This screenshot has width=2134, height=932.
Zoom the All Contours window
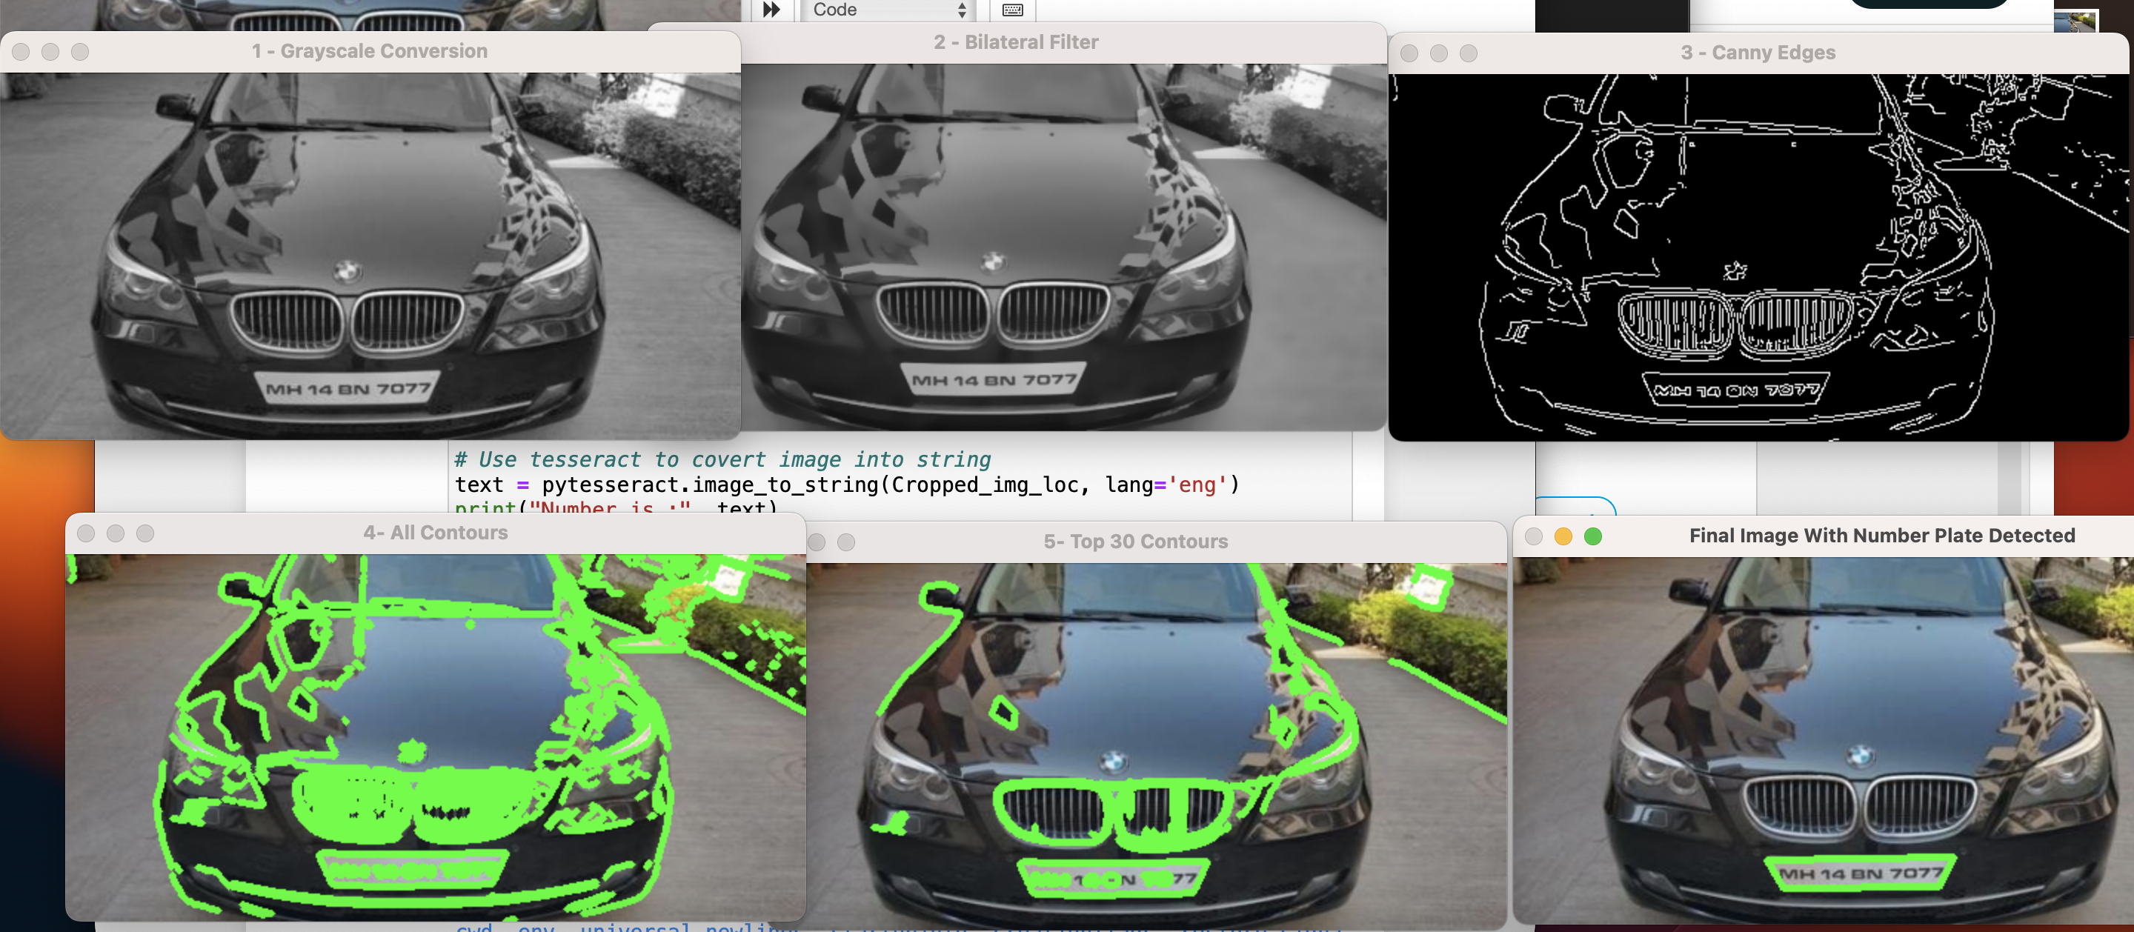click(146, 533)
